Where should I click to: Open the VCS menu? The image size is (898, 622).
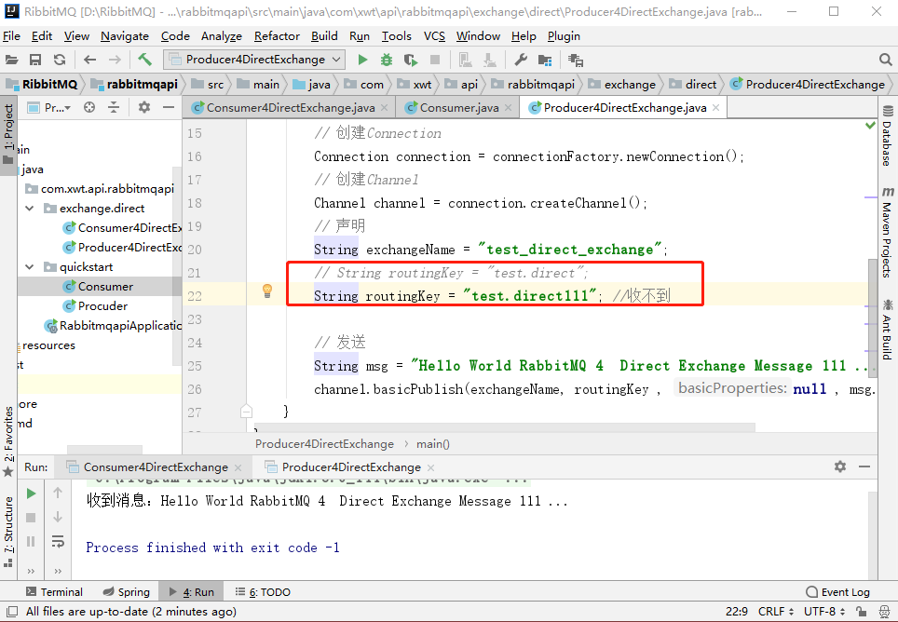tap(434, 36)
